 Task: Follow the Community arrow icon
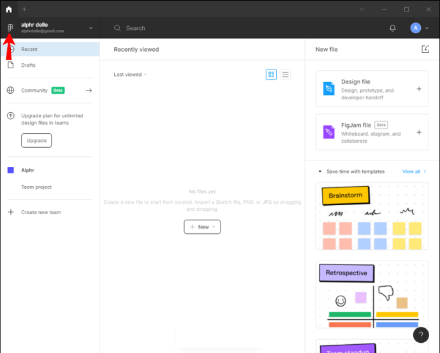(x=89, y=90)
